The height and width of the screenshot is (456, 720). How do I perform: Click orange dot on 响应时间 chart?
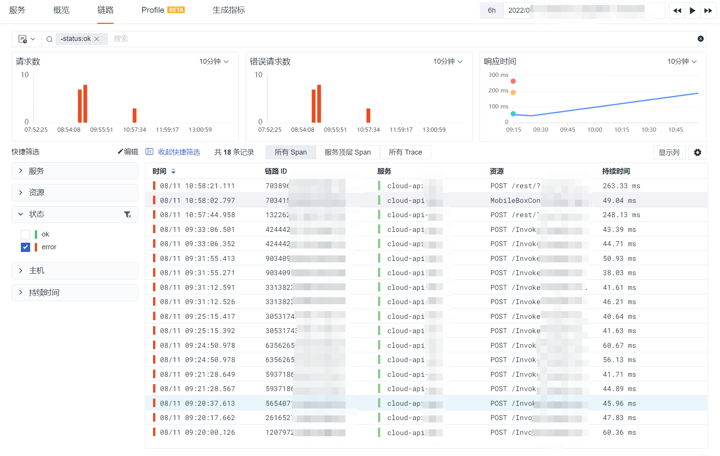point(513,92)
